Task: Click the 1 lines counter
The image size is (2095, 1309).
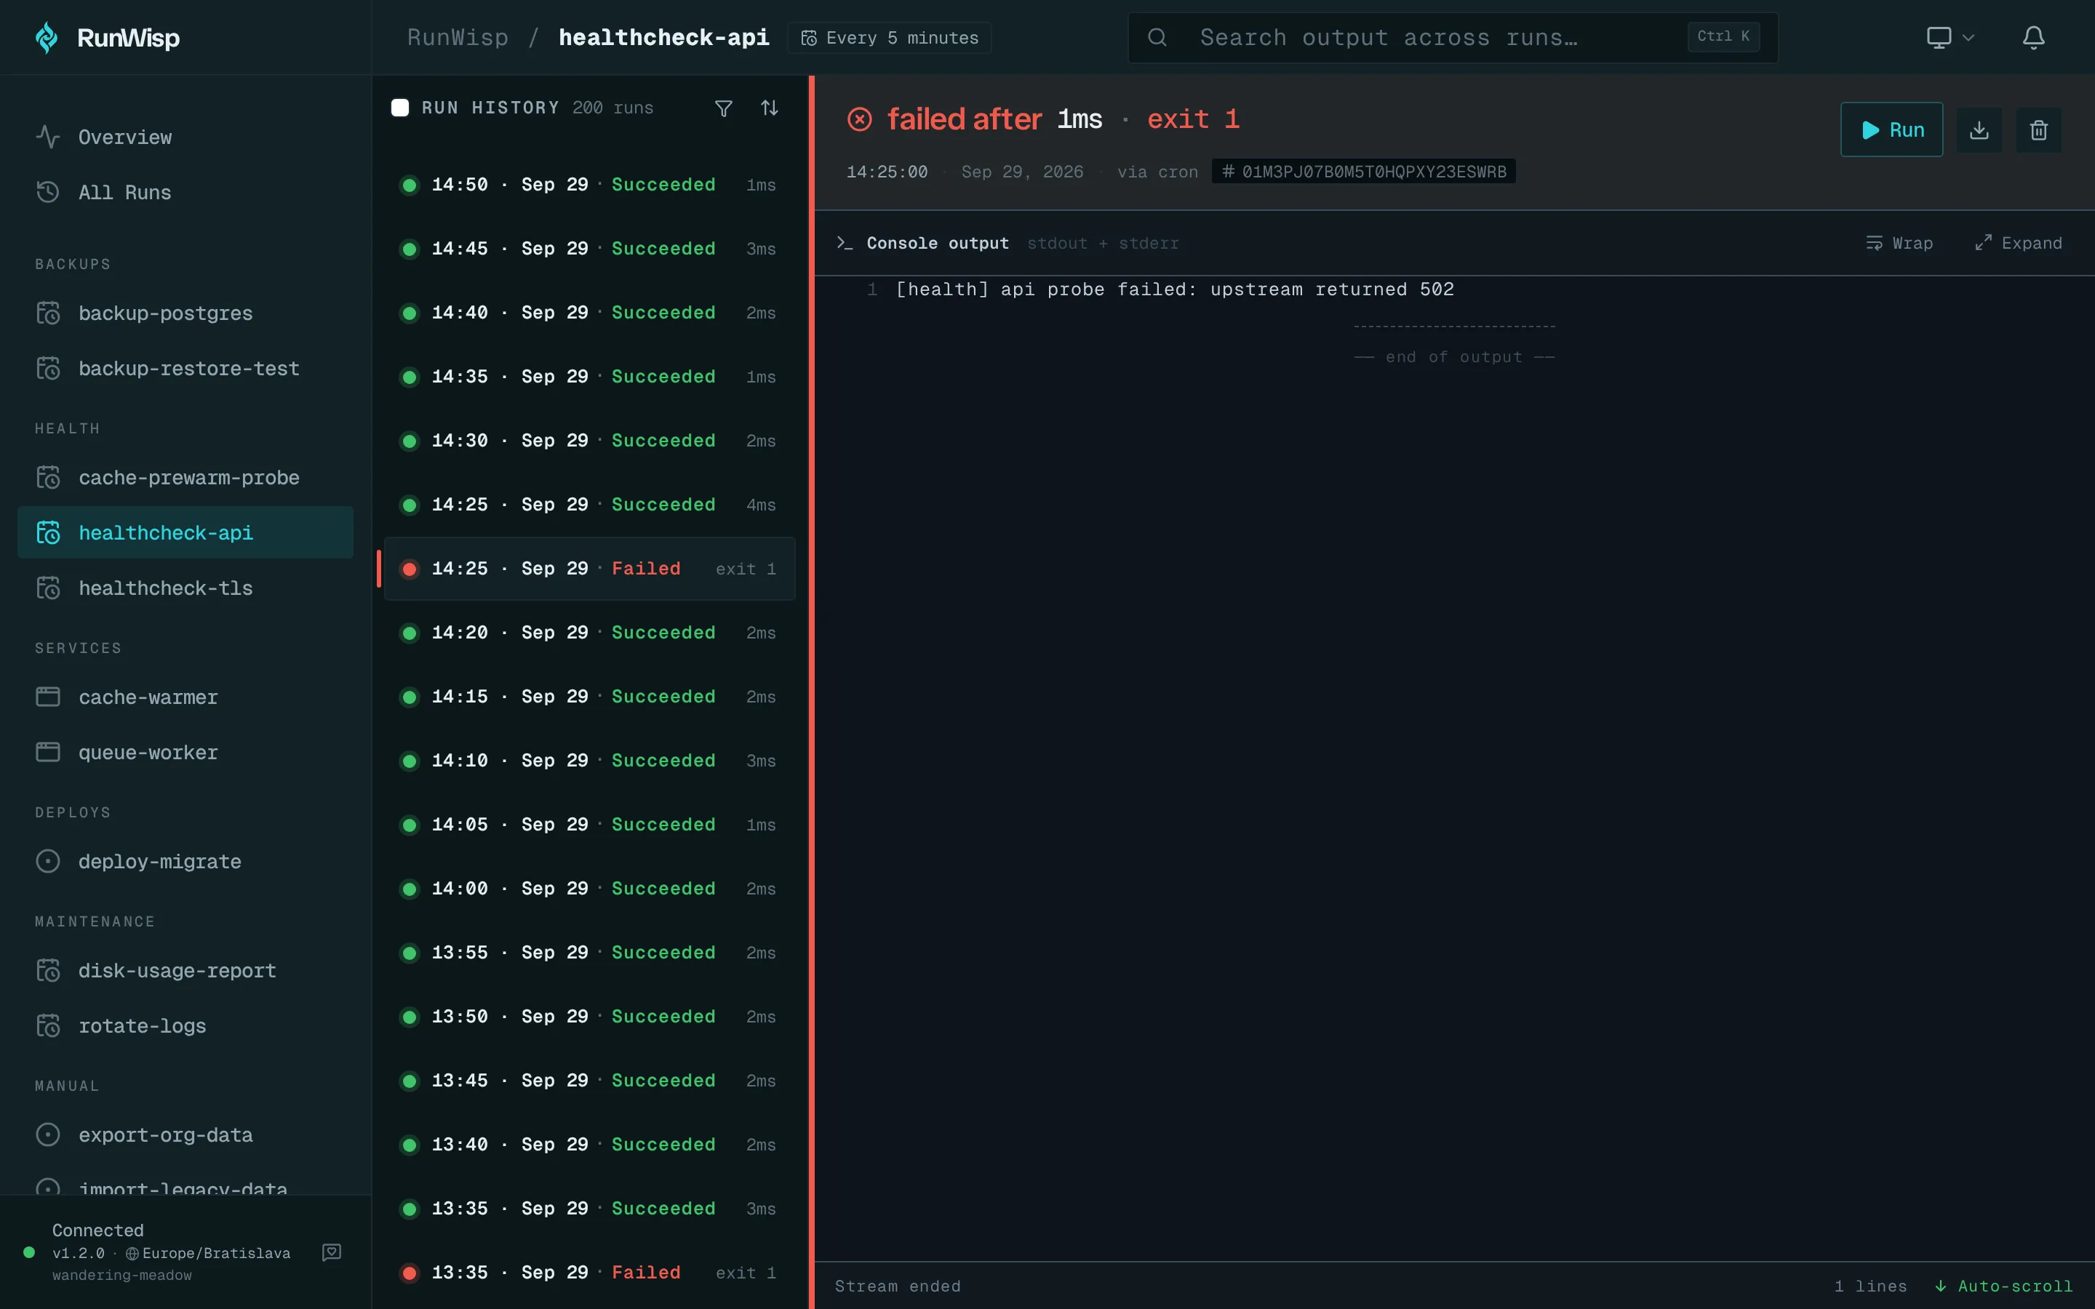Action: pos(1870,1286)
